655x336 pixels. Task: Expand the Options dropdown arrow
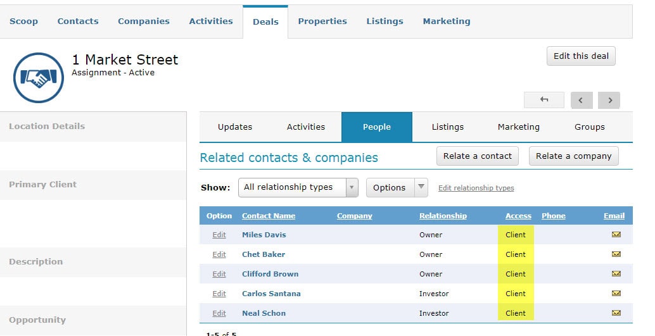[421, 187]
